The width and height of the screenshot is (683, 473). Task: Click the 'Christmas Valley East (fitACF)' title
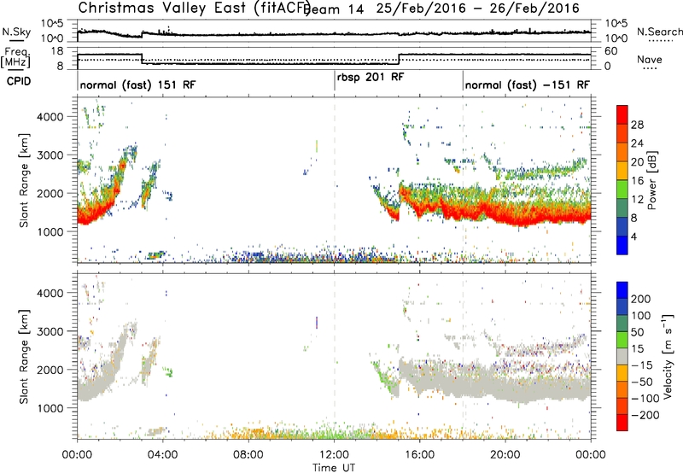[195, 8]
